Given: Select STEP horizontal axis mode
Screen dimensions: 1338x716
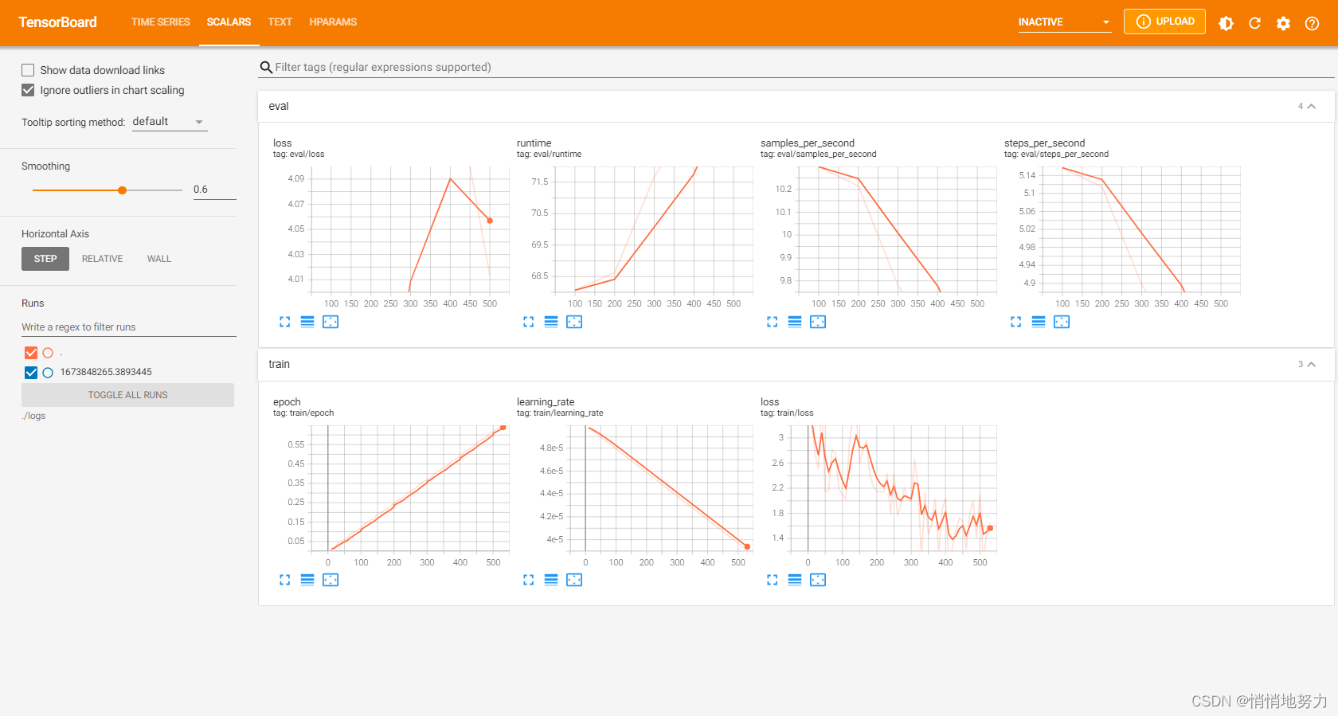Looking at the screenshot, I should pos(45,259).
